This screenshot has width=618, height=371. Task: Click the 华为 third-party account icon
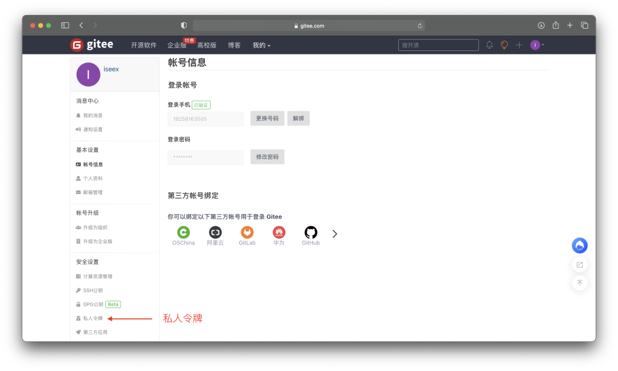coord(279,233)
